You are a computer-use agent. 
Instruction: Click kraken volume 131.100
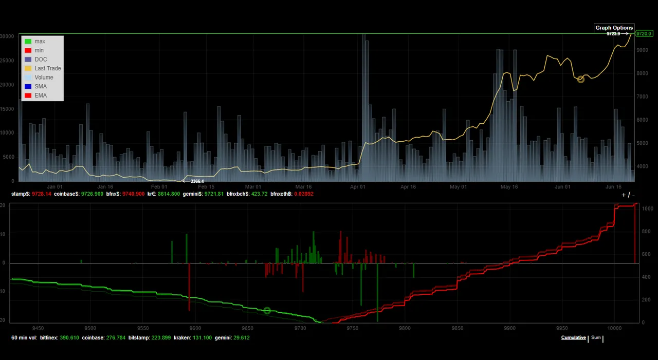coord(193,337)
